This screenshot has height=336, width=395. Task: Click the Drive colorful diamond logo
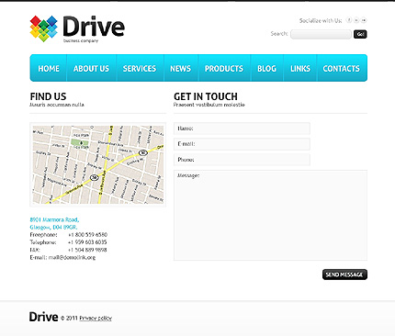pos(43,28)
